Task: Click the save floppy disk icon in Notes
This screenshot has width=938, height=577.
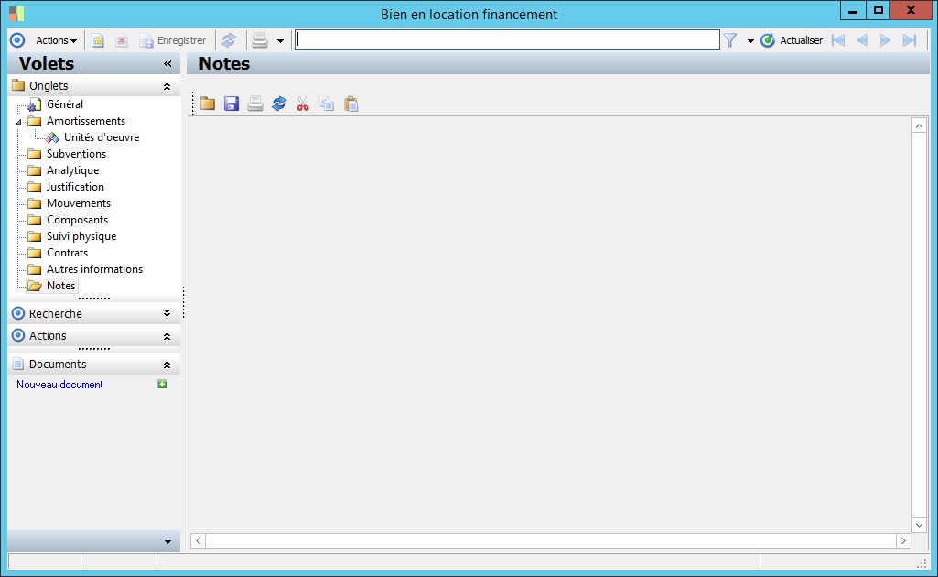Action: (232, 103)
